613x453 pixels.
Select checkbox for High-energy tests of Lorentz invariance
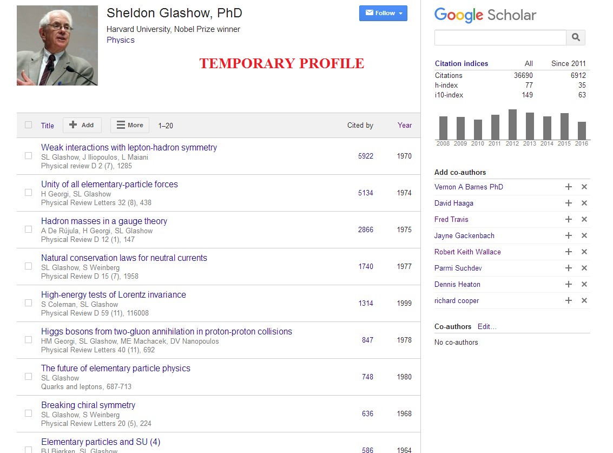coord(28,303)
